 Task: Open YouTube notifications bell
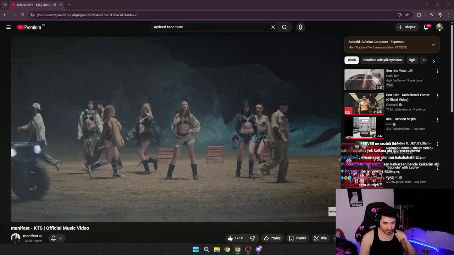click(426, 27)
